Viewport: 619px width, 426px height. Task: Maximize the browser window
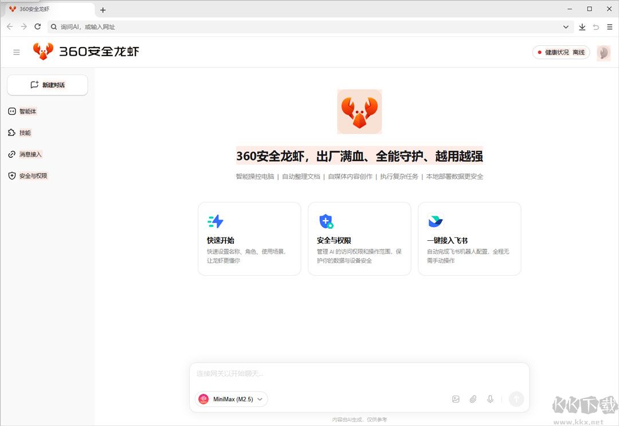click(589, 9)
